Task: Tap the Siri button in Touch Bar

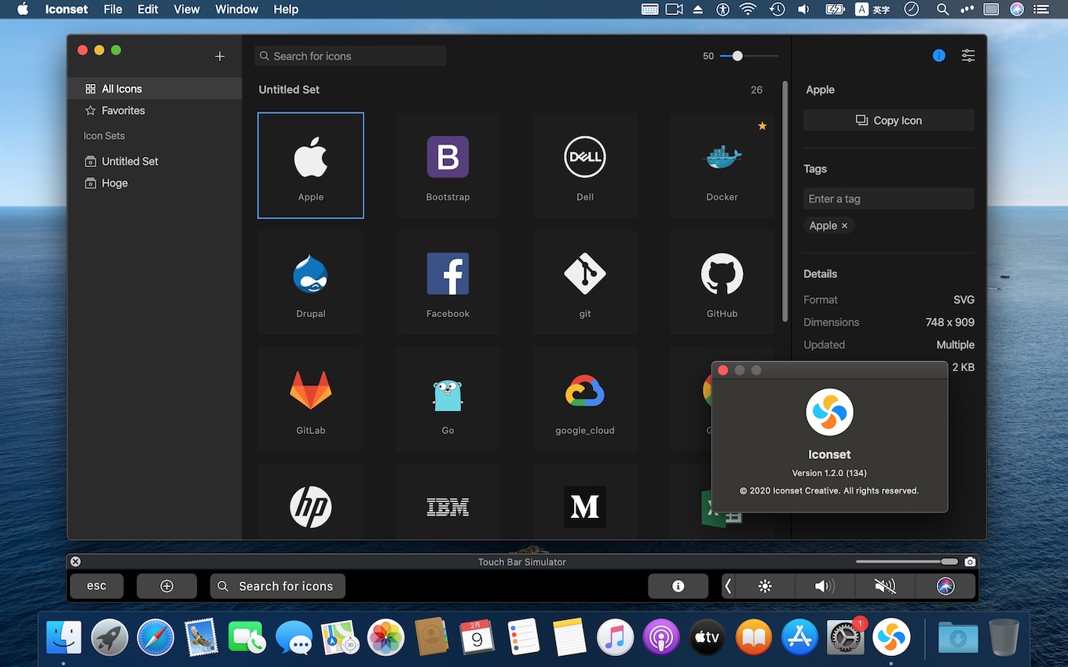Action: tap(945, 586)
